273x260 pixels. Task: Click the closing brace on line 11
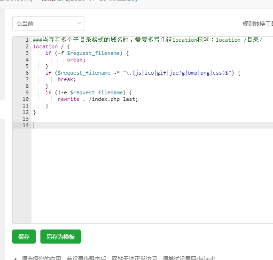click(47, 106)
